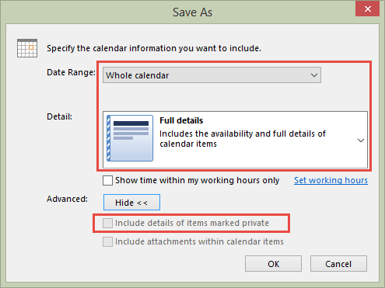Select the Full details notebook thumbnail icon

pyautogui.click(x=130, y=138)
